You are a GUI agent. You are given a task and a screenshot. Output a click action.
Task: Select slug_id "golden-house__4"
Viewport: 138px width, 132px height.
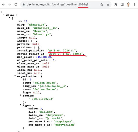point(52,86)
